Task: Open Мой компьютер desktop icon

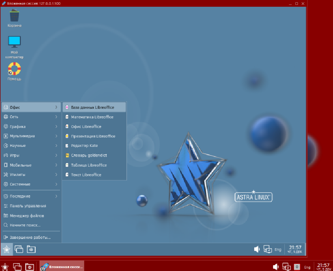Action: point(14,47)
